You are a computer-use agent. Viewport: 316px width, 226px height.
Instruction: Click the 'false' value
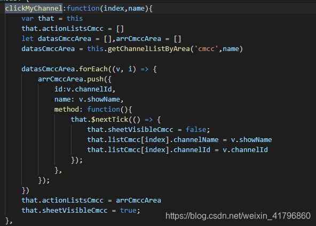click(196, 129)
